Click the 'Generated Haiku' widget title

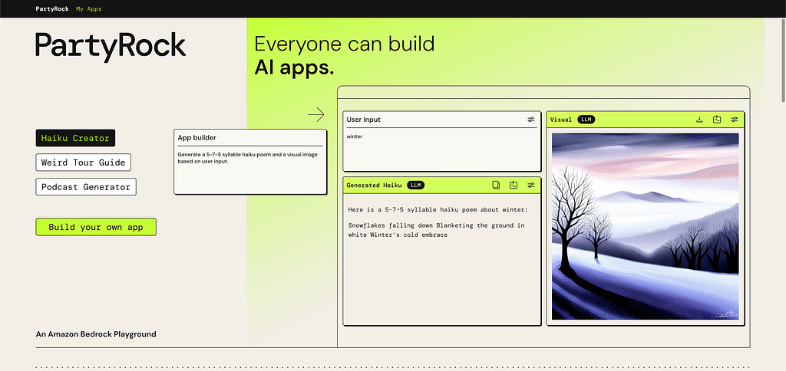[x=374, y=185]
